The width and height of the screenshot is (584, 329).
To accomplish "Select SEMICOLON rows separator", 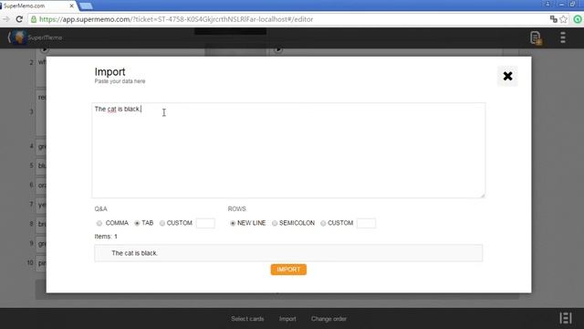I will (275, 223).
